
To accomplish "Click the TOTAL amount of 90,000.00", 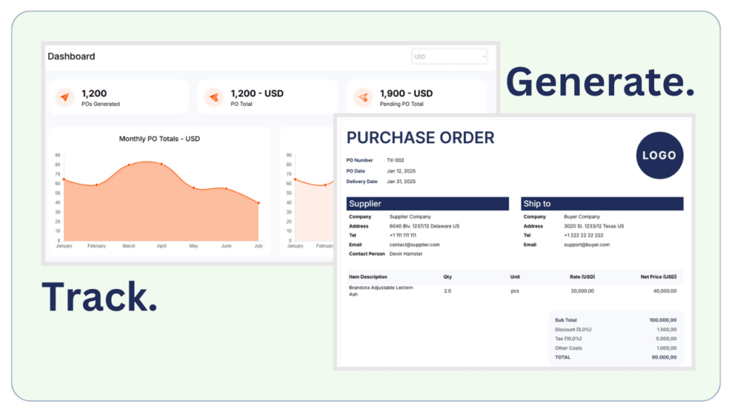I will tap(663, 357).
